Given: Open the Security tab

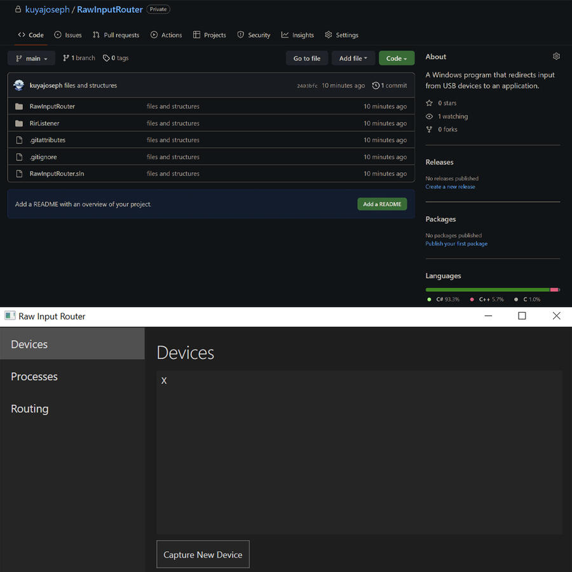Looking at the screenshot, I should point(254,35).
